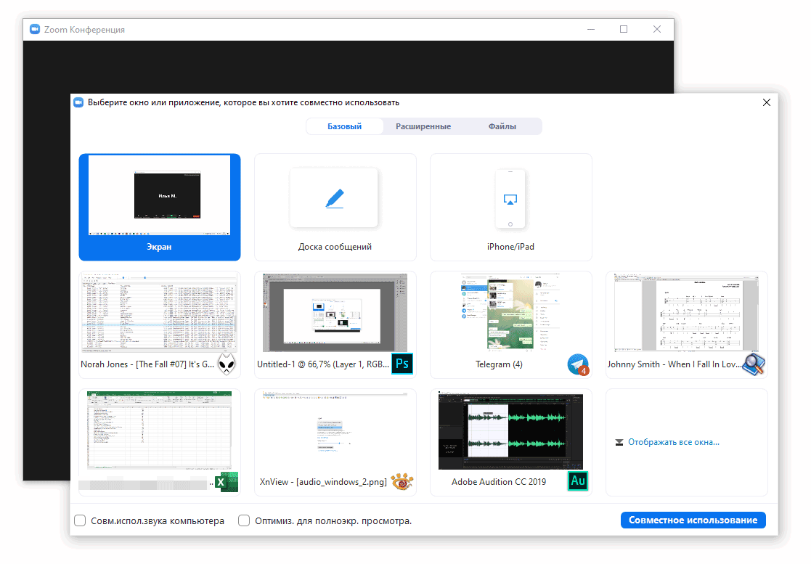This screenshot has height=564, width=811.
Task: Choose the Доска сообщений whiteboard tile
Action: [335, 207]
